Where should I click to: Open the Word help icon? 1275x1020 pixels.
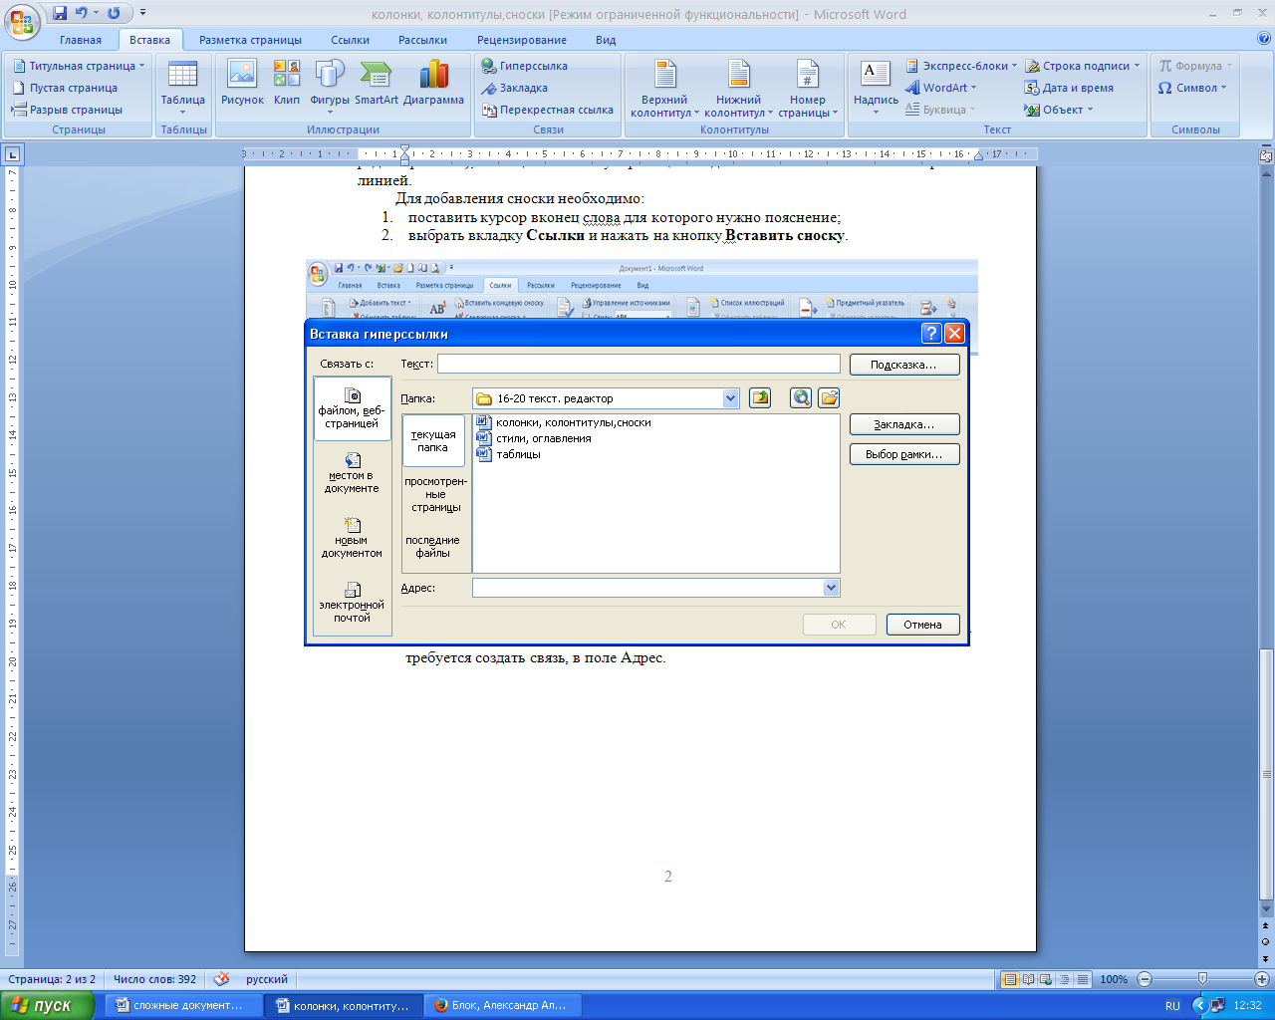[x=1264, y=40]
